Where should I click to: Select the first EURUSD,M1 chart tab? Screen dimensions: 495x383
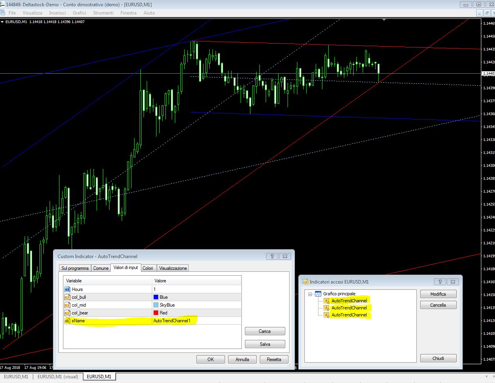tap(16, 377)
